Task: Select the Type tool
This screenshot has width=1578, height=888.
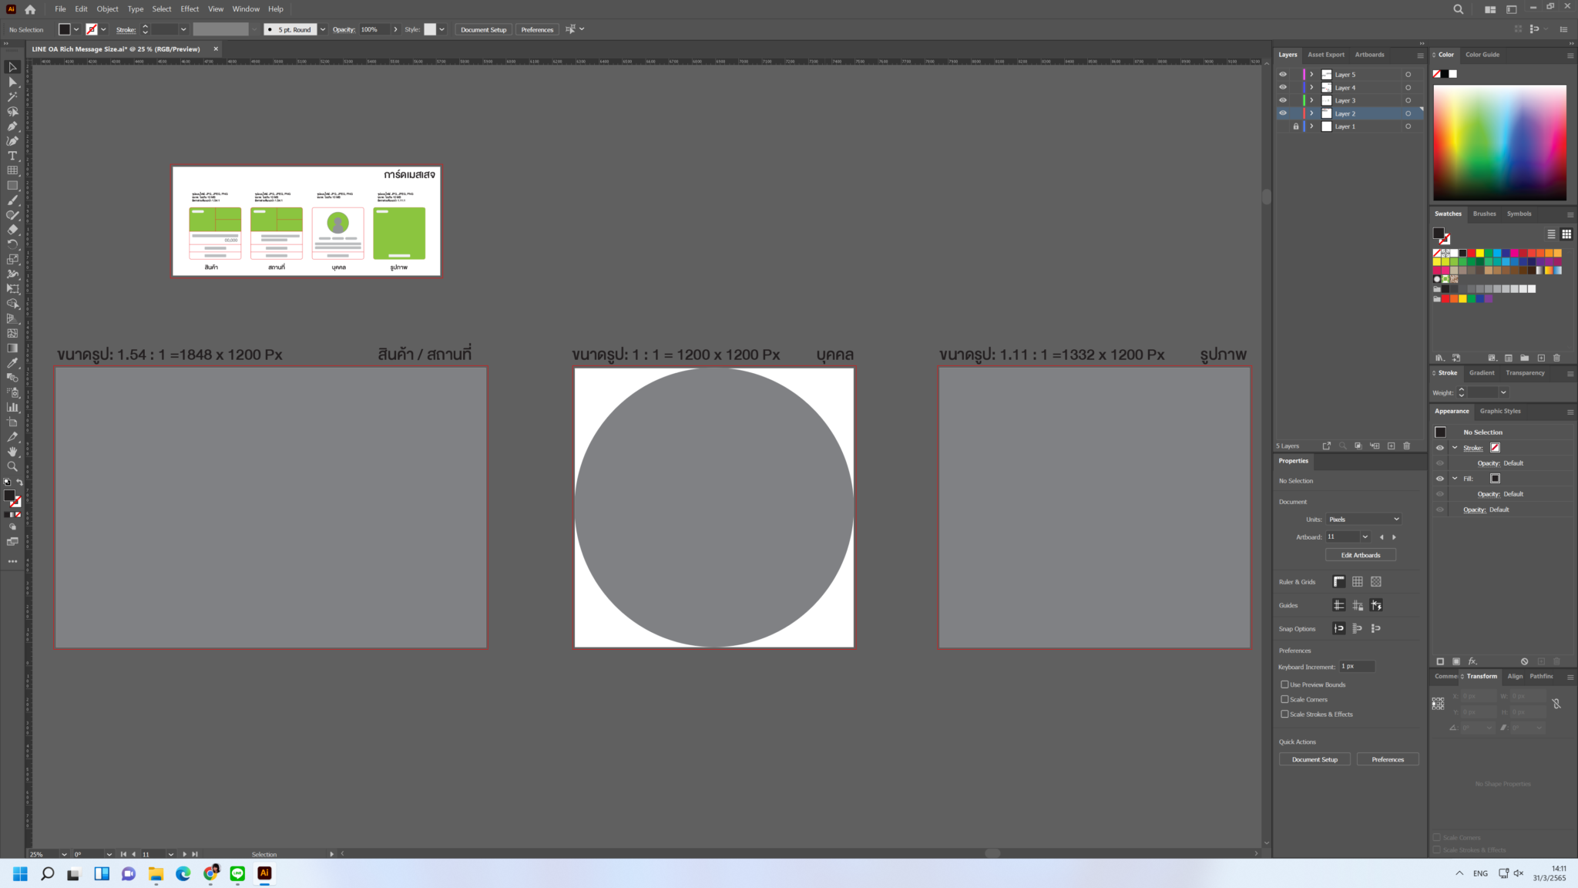Action: pos(12,156)
